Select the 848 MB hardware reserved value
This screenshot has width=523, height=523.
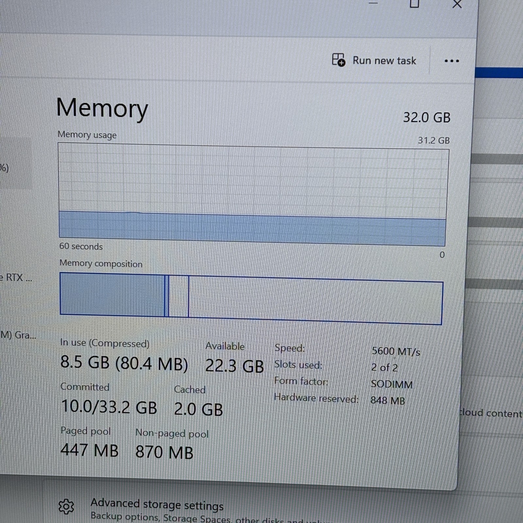(388, 401)
